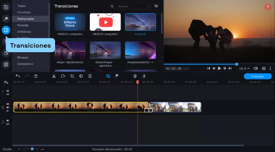Screen dimensions: 275x152
Task: Rotate clip using the rotate icon
Action: tap(63, 76)
